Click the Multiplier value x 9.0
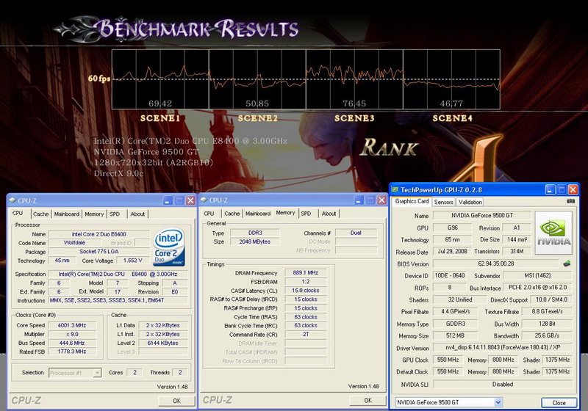The image size is (588, 411). point(72,334)
